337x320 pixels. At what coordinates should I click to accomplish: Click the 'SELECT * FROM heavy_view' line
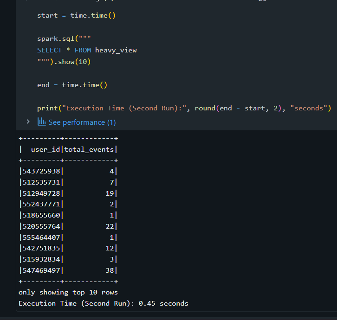pos(87,50)
